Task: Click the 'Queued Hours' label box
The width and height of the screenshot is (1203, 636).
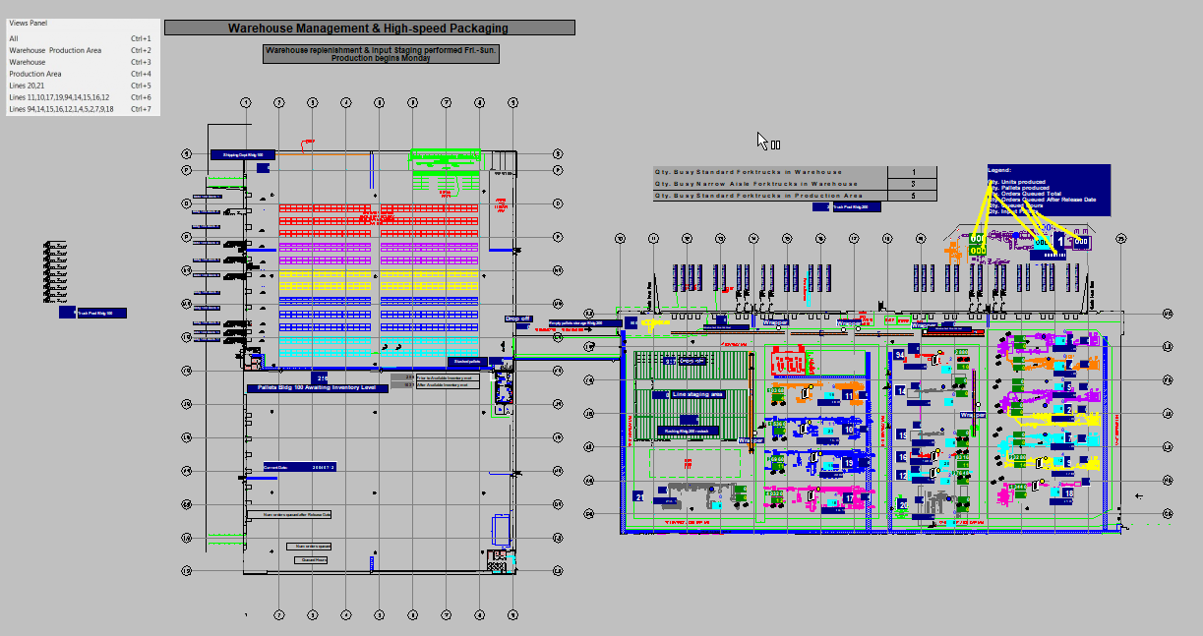Action: click(x=311, y=559)
